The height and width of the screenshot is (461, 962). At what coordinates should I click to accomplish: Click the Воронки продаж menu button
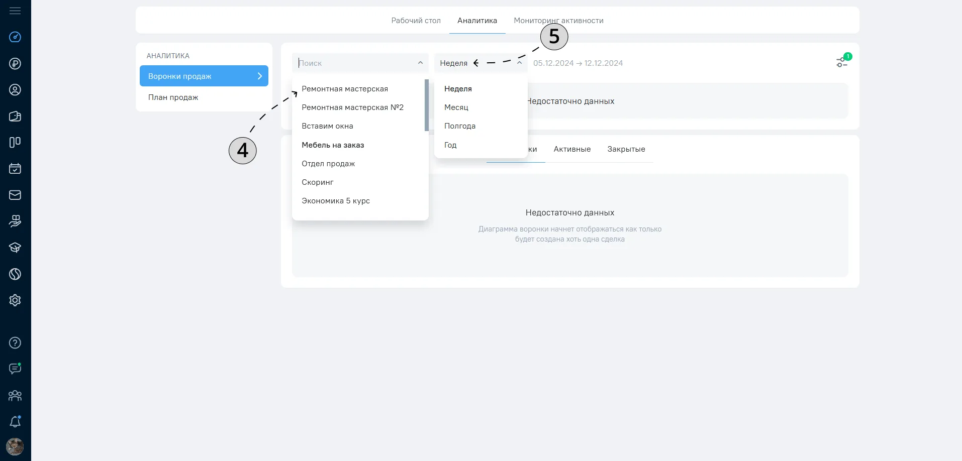click(204, 76)
